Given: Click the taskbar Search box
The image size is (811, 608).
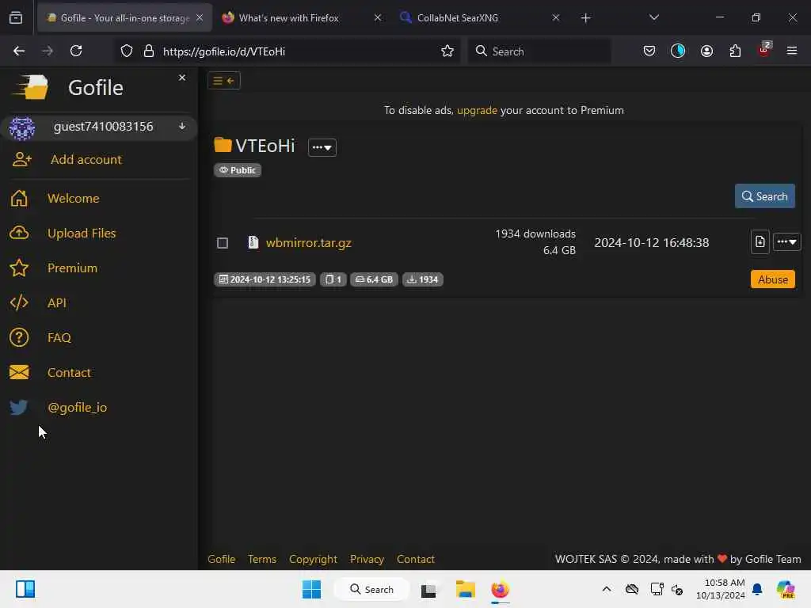Looking at the screenshot, I should point(371,589).
